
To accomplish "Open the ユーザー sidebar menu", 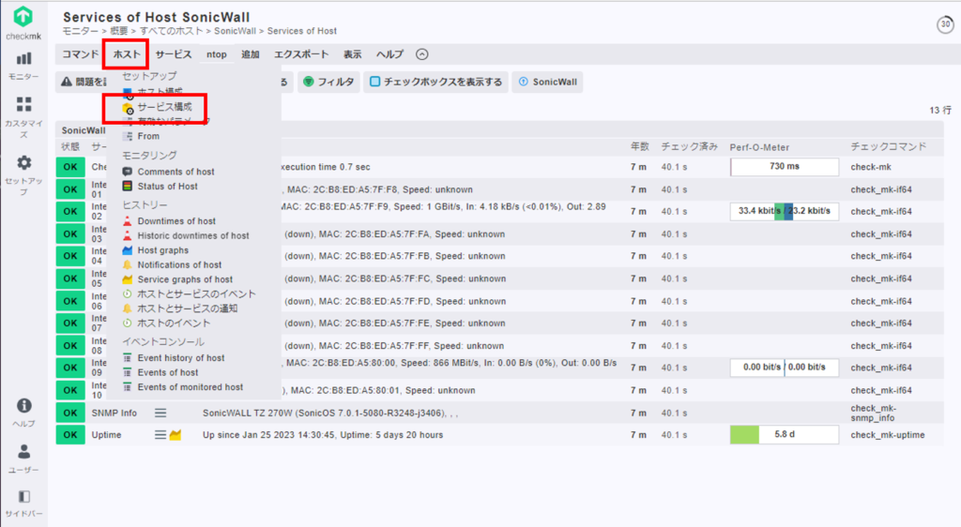I will coord(23,459).
